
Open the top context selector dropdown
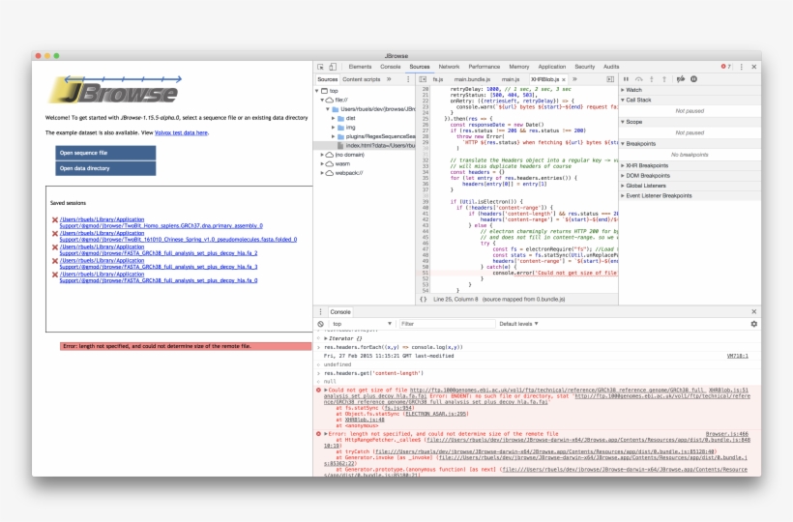point(363,324)
